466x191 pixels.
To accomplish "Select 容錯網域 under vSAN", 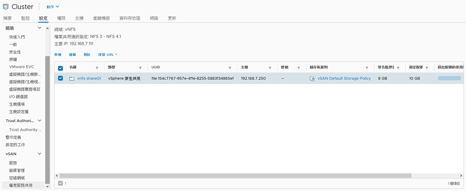I will pyautogui.click(x=17, y=178).
